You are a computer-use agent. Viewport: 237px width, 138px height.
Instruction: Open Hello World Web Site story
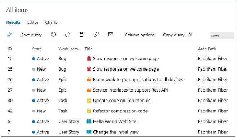click(115, 121)
